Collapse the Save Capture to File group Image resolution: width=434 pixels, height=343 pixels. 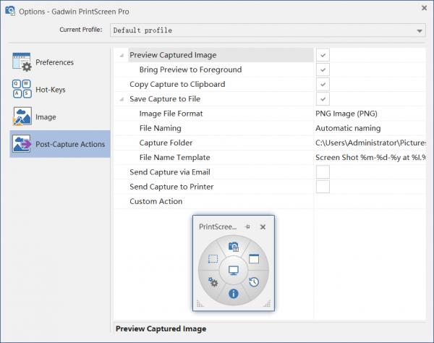(121, 99)
